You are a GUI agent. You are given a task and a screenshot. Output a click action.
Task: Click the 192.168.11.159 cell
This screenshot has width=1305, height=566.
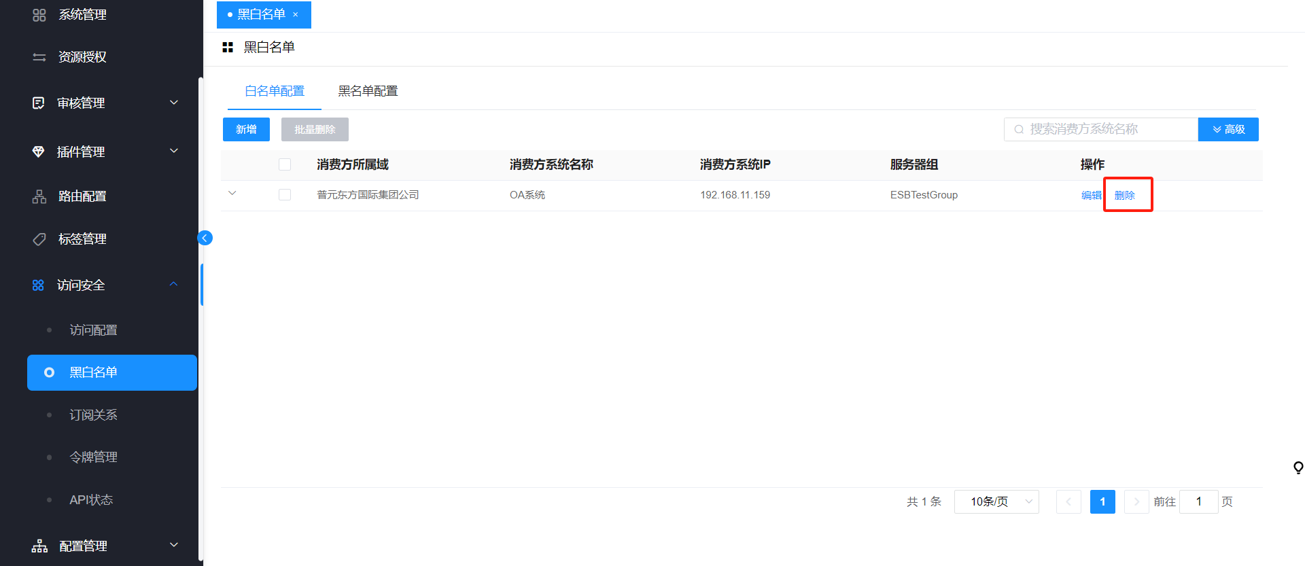tap(735, 195)
